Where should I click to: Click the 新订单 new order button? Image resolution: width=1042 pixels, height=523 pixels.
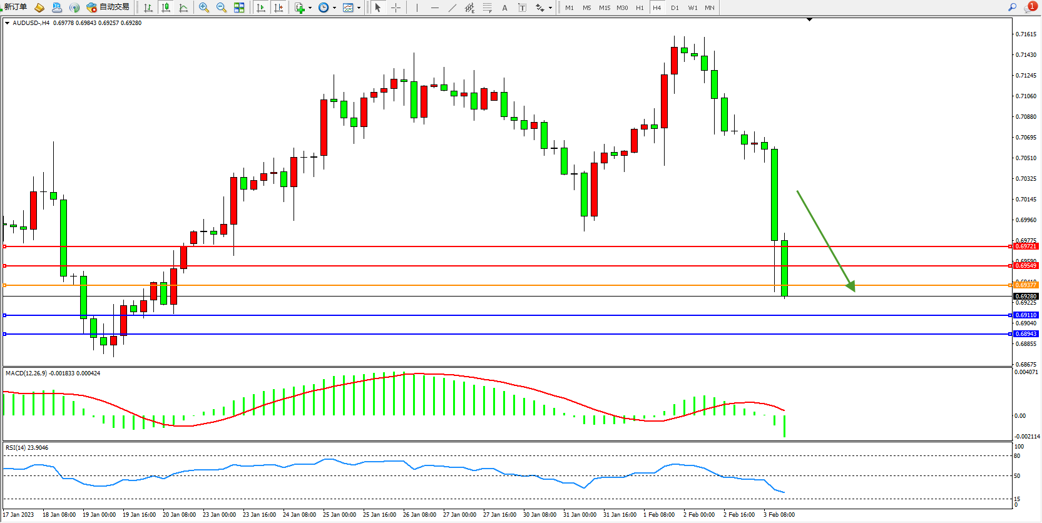[15, 8]
